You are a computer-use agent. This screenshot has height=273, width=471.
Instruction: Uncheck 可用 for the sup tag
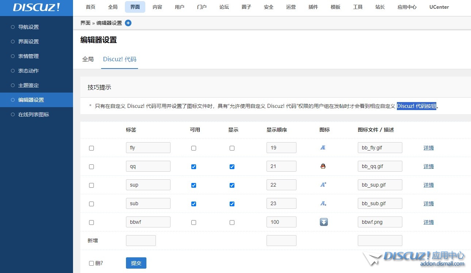click(x=194, y=186)
